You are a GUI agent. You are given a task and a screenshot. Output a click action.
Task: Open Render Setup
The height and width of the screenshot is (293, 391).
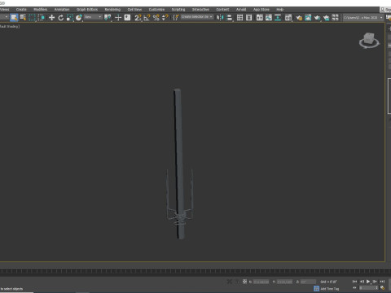pos(299,18)
